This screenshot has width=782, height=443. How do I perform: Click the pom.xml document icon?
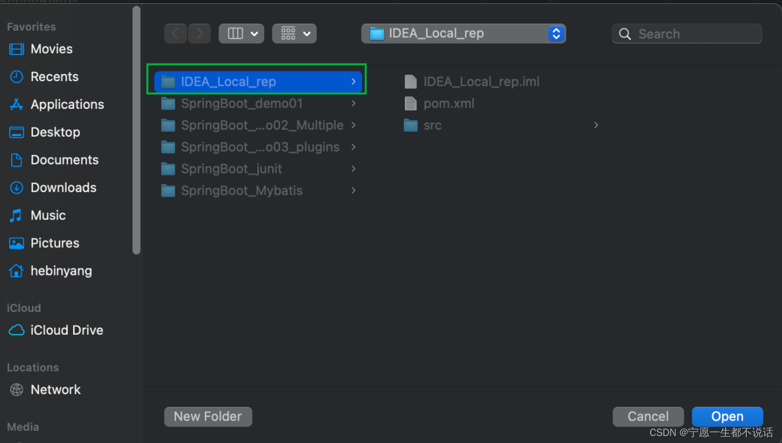411,104
